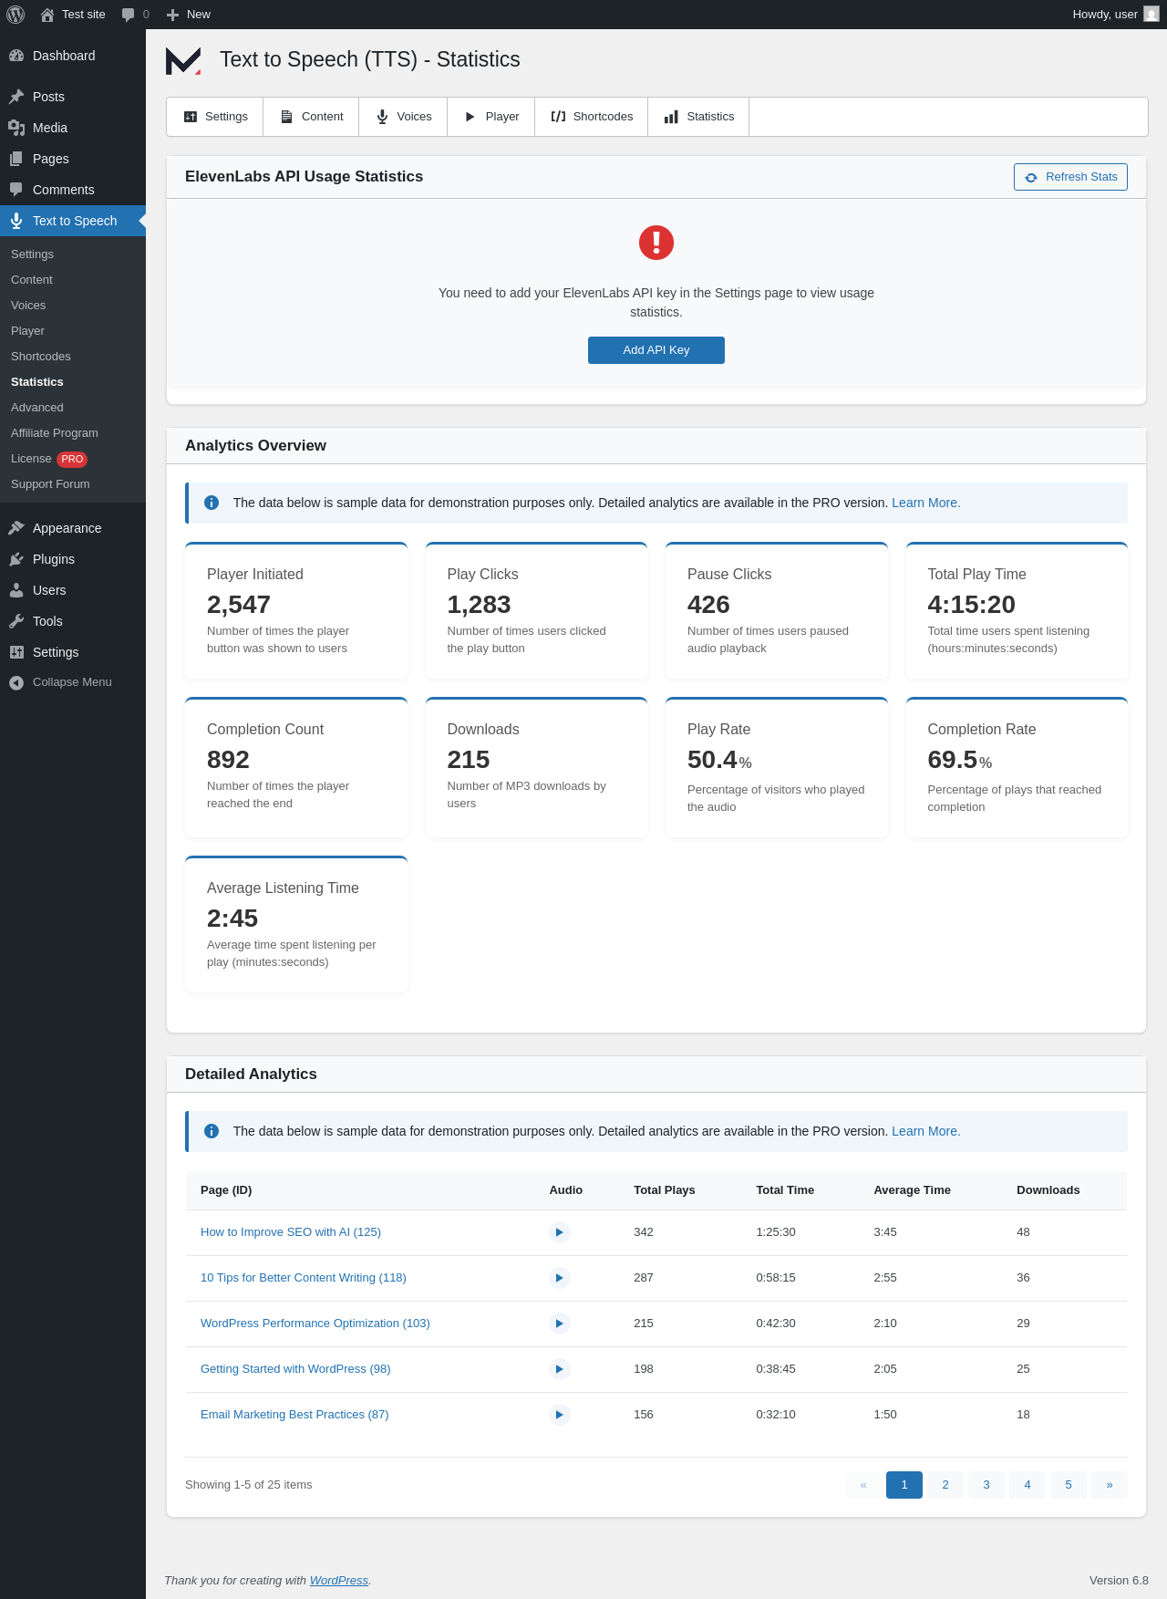Play audio for Getting Started with WordPress row
The image size is (1167, 1599).
(x=560, y=1369)
